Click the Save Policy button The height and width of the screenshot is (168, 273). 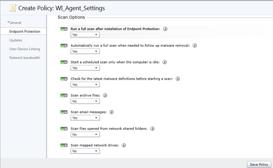(x=259, y=164)
